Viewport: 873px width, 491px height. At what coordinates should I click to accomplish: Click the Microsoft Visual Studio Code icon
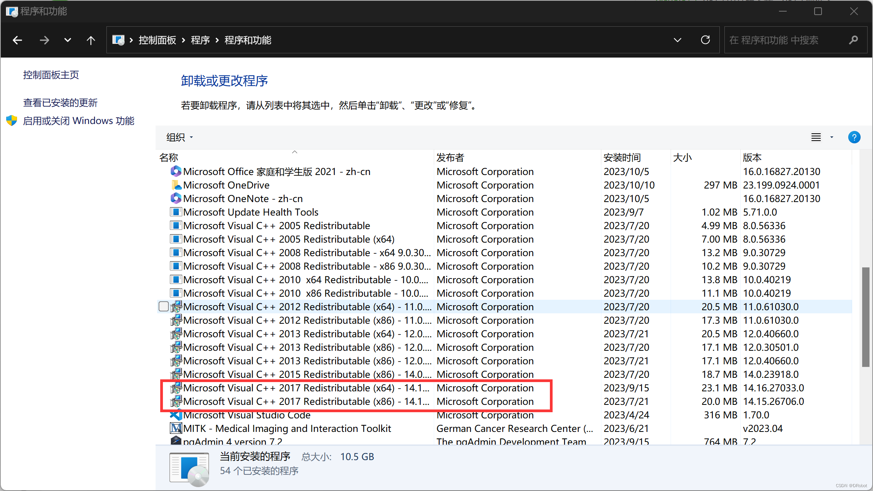[176, 415]
